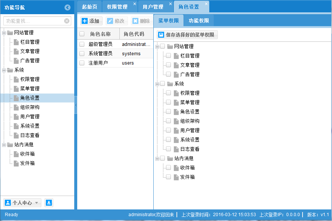
Task: Check the 超级管理员 role checkbox
Action: click(x=82, y=44)
